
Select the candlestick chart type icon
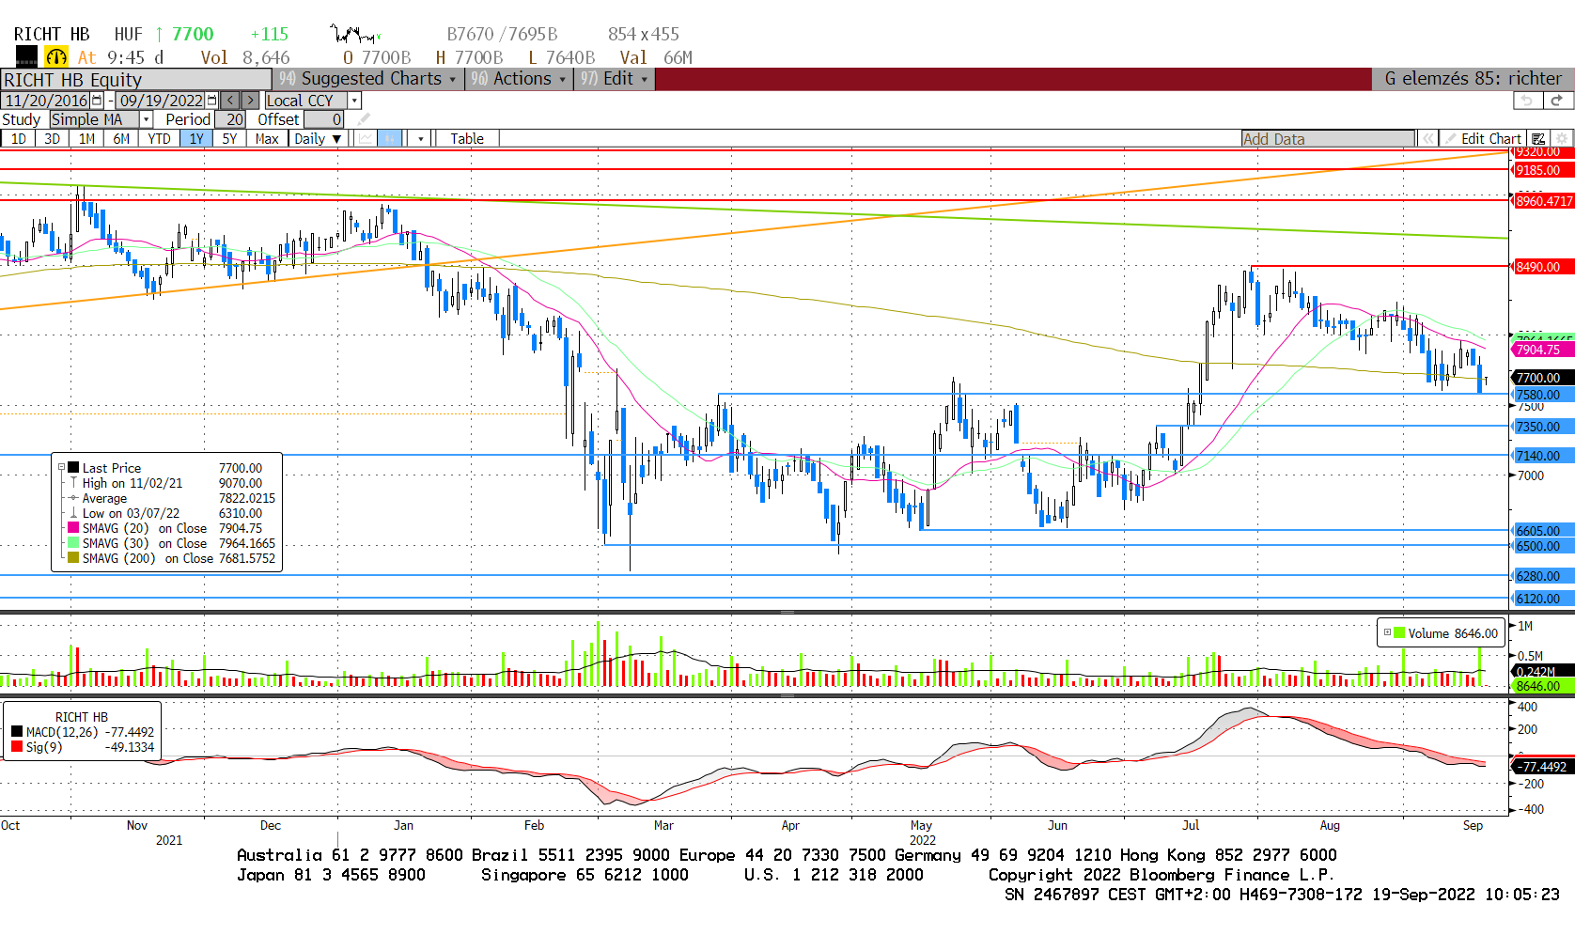[x=390, y=139]
